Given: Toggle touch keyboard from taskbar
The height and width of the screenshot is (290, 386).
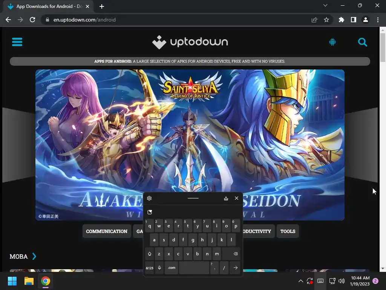Looking at the screenshot, I should (320, 281).
